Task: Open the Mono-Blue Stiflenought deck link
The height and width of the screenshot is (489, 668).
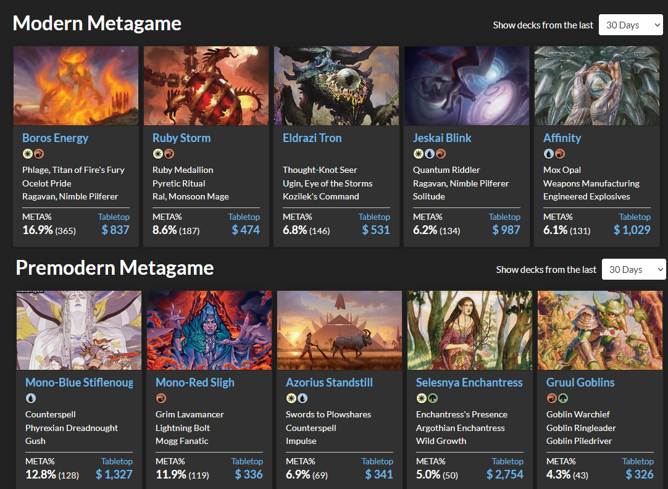Action: coord(79,383)
